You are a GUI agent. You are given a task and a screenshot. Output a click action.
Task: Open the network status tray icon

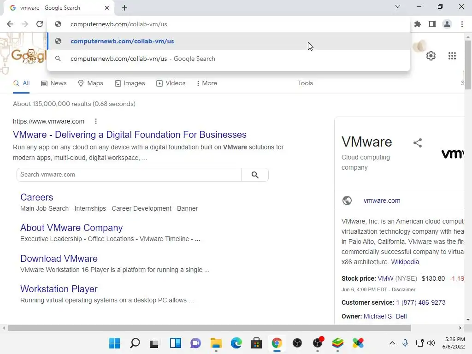(419, 343)
